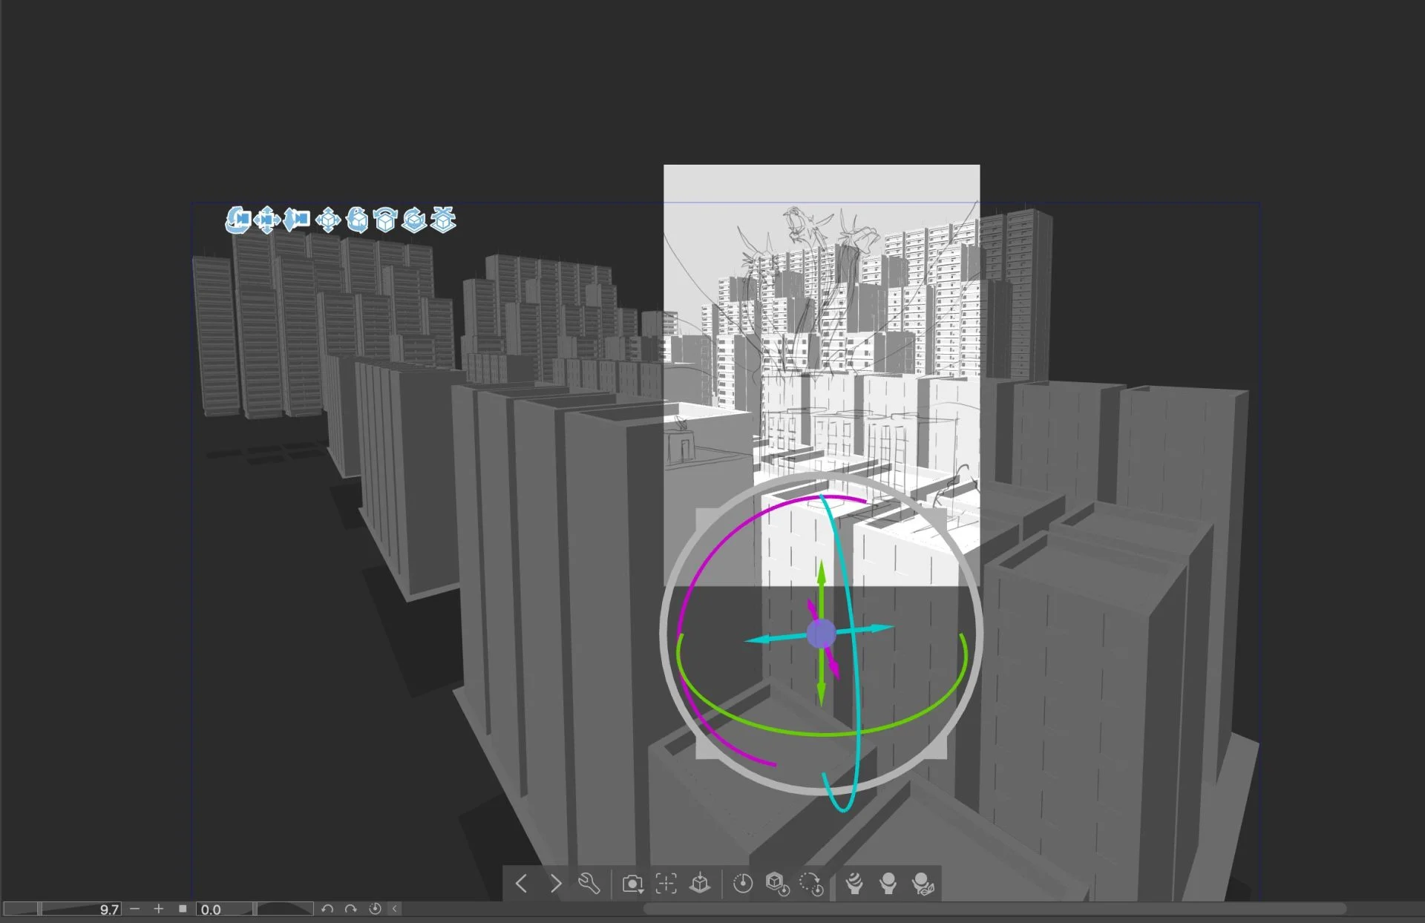Viewport: 1425px width, 923px height.
Task: Select the move 3D object planar icon
Action: [x=327, y=220]
